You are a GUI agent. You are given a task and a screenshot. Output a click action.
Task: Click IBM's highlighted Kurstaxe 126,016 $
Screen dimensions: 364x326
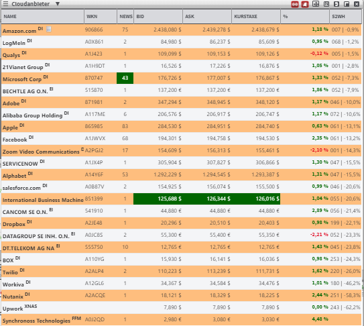click(x=256, y=199)
